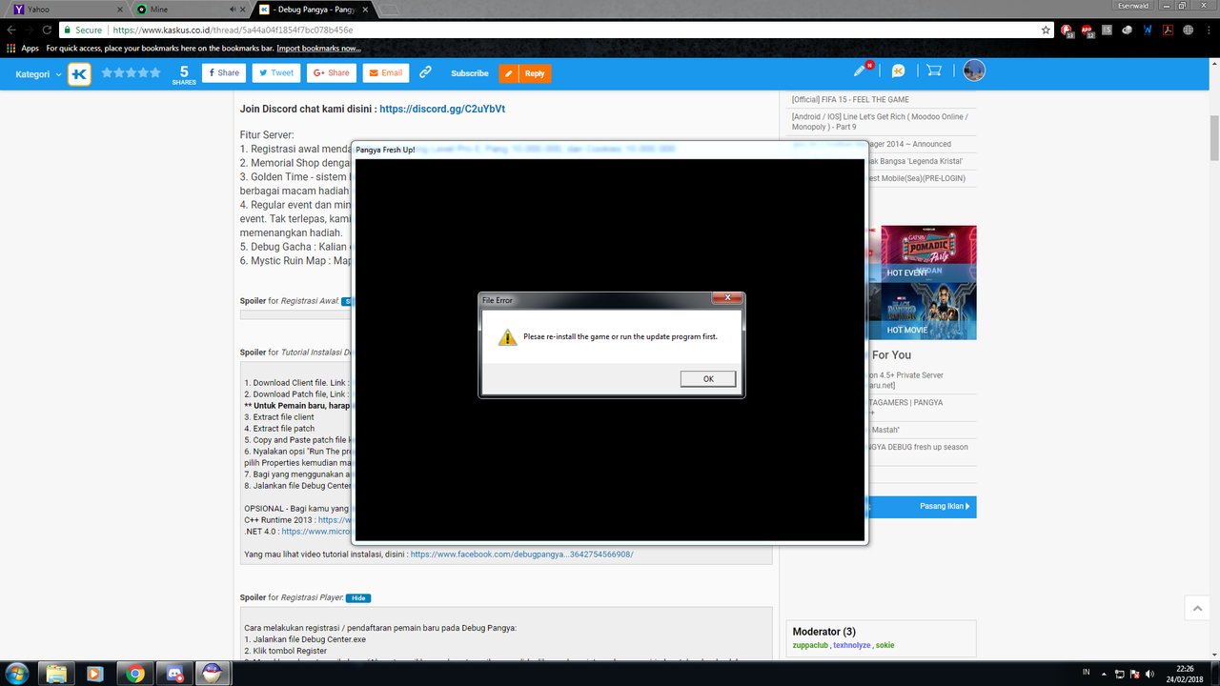This screenshot has height=686, width=1220.
Task: Click the Email share button
Action: click(x=386, y=73)
